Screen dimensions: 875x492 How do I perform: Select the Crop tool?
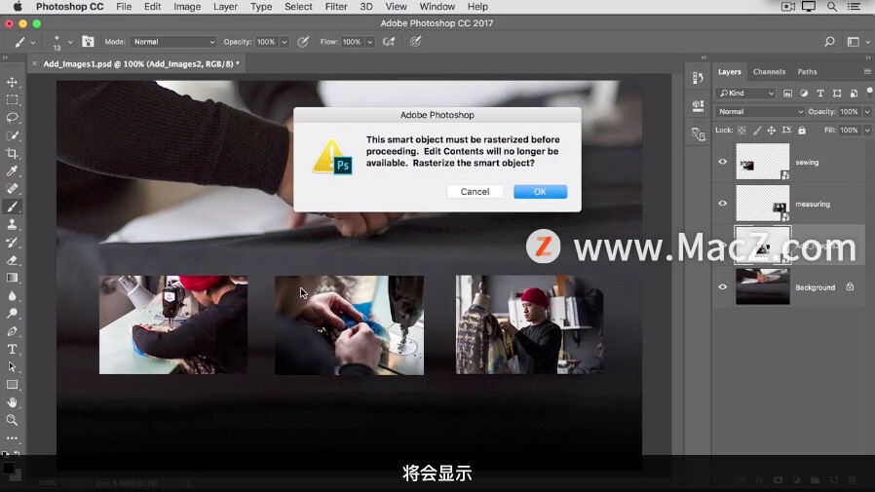[12, 153]
